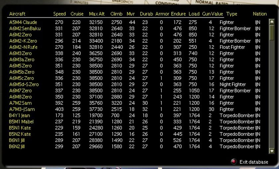
Task: Sort by the Speed column header
Action: (59, 14)
